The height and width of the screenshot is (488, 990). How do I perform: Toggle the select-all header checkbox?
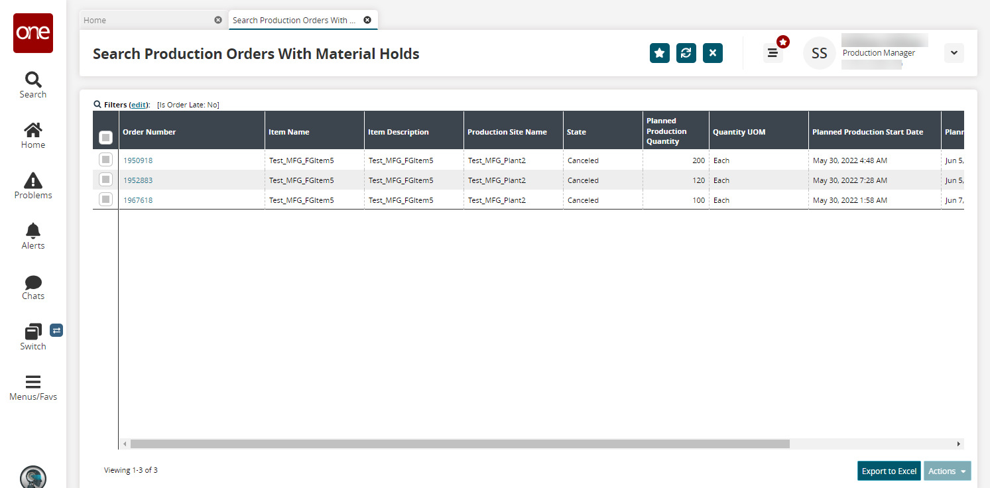tap(105, 137)
